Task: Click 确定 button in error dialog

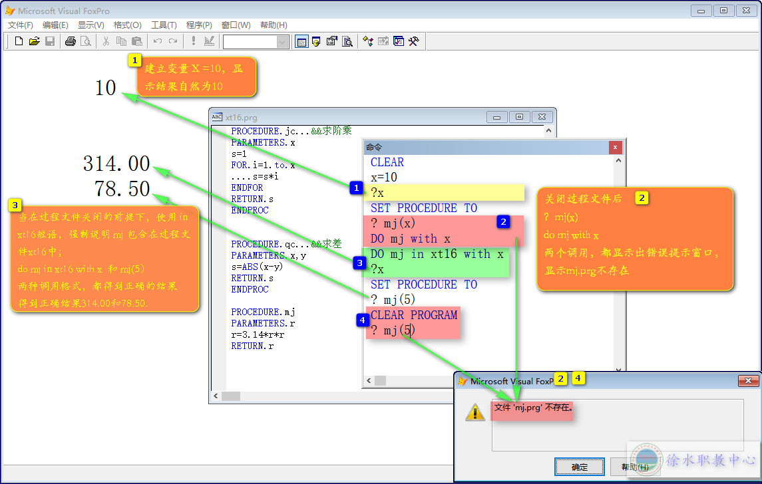Action: pos(579,467)
